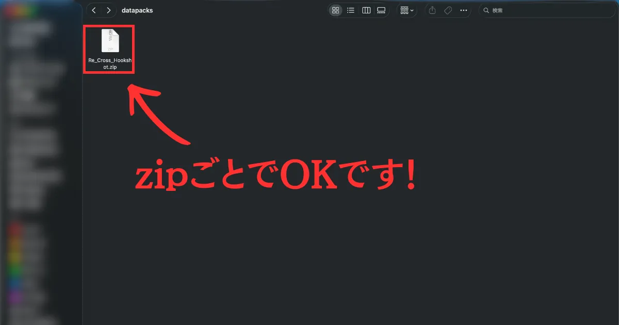Switch to gallery view
Image resolution: width=619 pixels, height=325 pixels.
[x=381, y=10]
